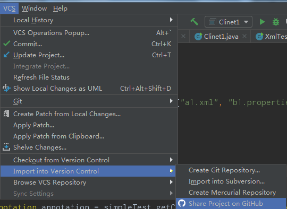Choose Show Local Changes as UML
Viewport: 287px width, 209px height.
[x=89, y=89]
